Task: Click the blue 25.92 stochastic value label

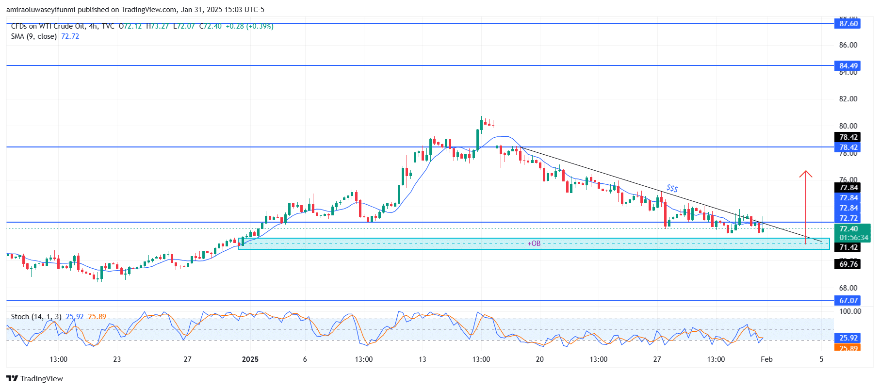Action: tap(848, 338)
